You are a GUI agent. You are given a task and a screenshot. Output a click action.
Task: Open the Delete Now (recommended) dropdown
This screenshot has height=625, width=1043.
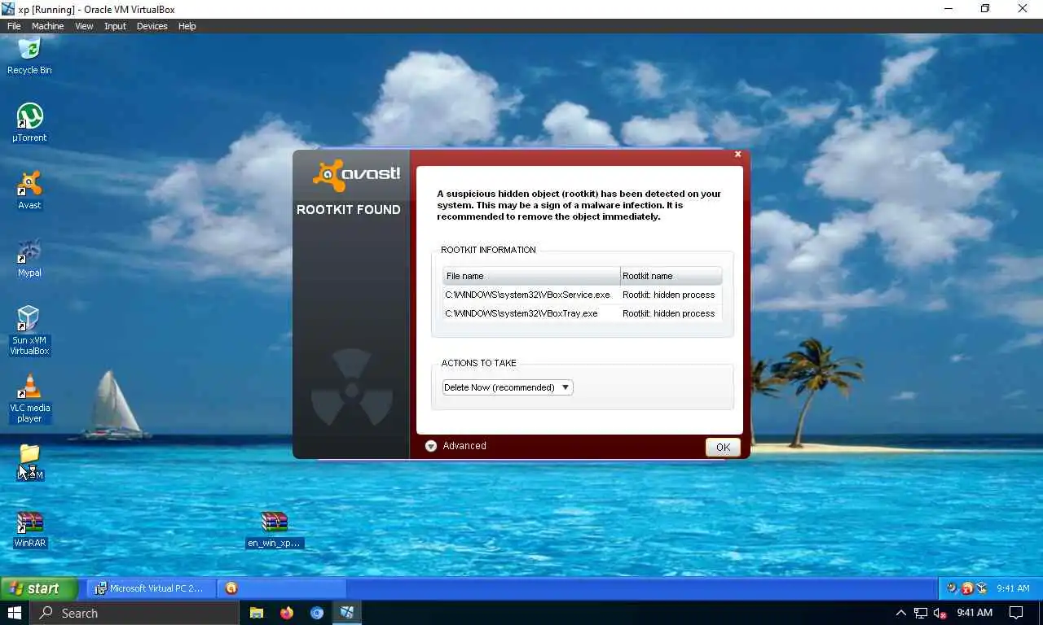click(x=508, y=387)
